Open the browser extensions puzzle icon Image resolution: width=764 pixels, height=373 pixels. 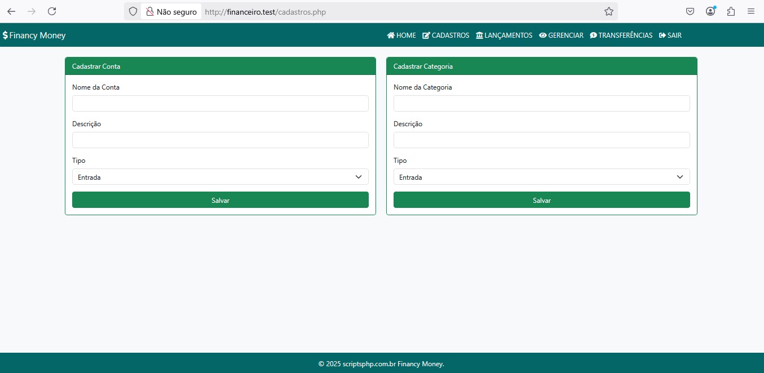(731, 11)
